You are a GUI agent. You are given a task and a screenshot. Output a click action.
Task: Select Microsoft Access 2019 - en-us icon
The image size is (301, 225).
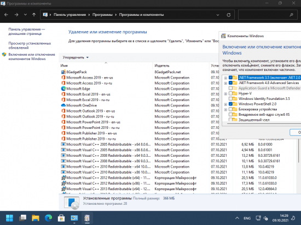click(x=63, y=78)
